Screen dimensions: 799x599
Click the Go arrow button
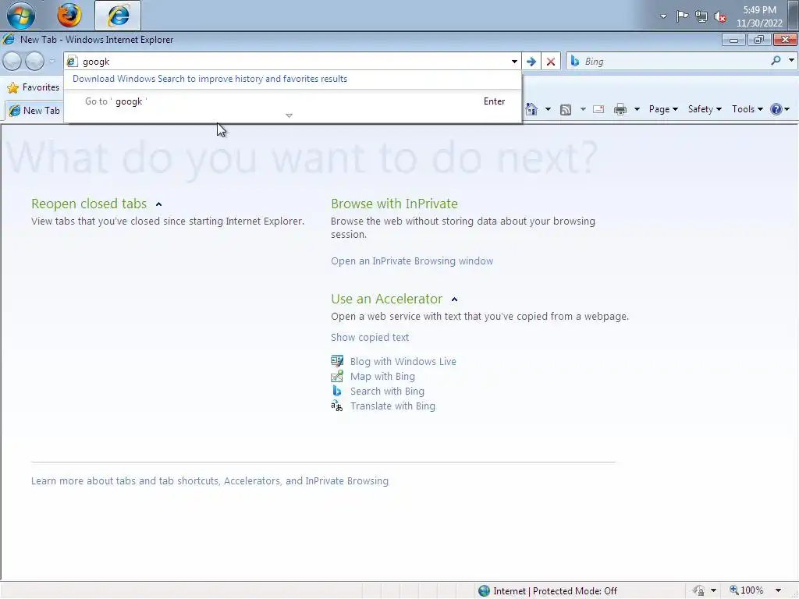pos(531,62)
